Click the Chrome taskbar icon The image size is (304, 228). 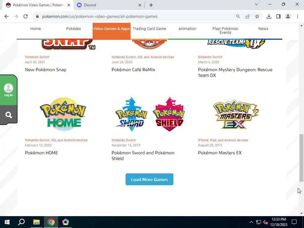(x=51, y=222)
